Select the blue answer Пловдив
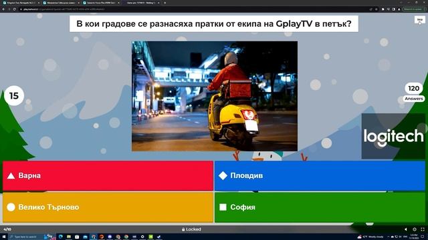The width and height of the screenshot is (428, 240). tap(320, 175)
